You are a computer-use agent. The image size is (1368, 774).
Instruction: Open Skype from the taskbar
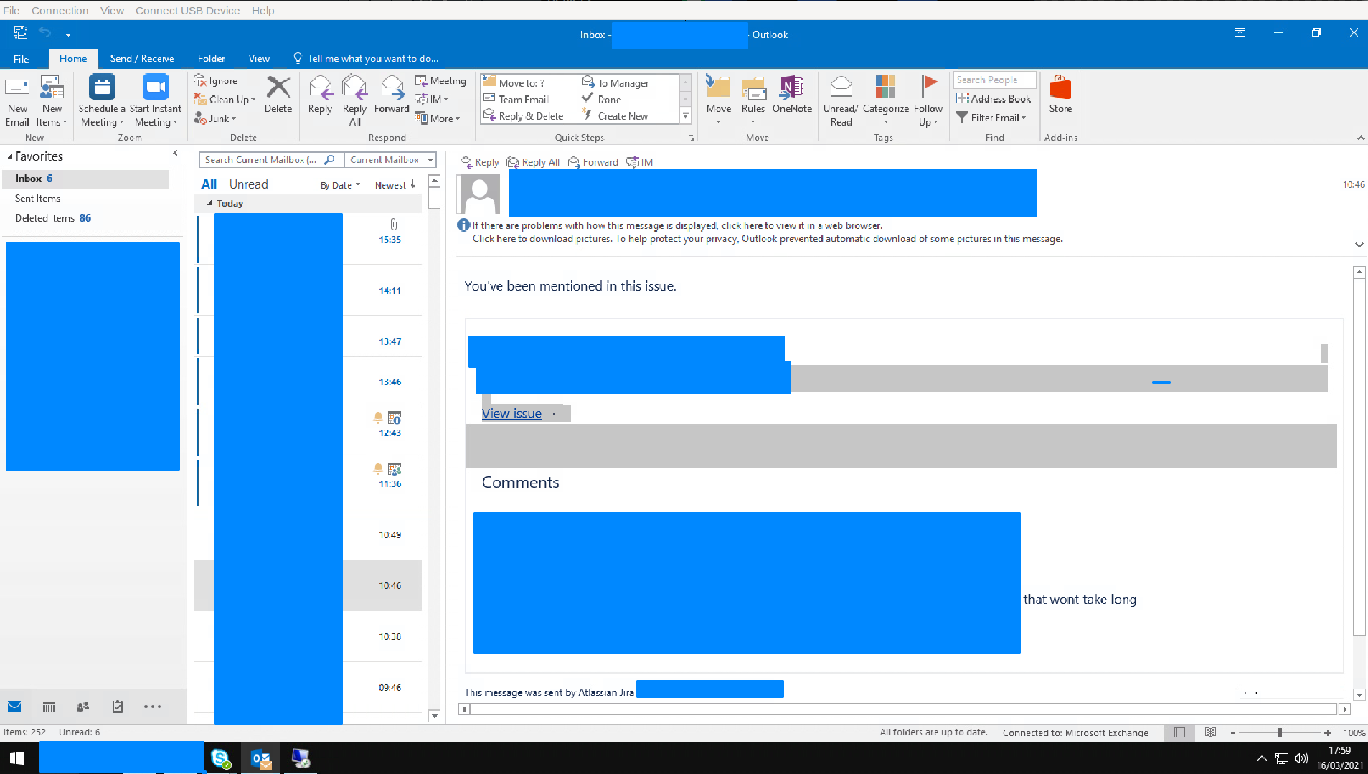221,758
